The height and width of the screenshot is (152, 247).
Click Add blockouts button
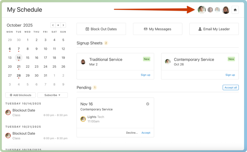(x=20, y=95)
